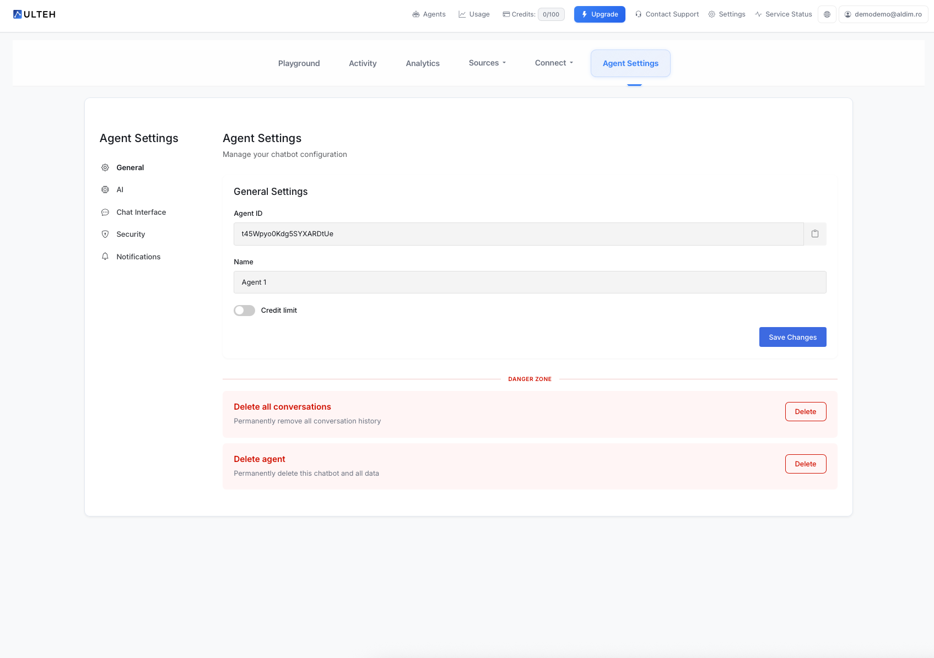This screenshot has height=658, width=934.
Task: Click the Name field showing Agent 1
Action: pos(530,282)
